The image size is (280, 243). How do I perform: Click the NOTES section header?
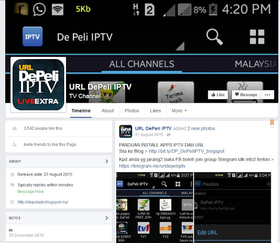[59, 218]
